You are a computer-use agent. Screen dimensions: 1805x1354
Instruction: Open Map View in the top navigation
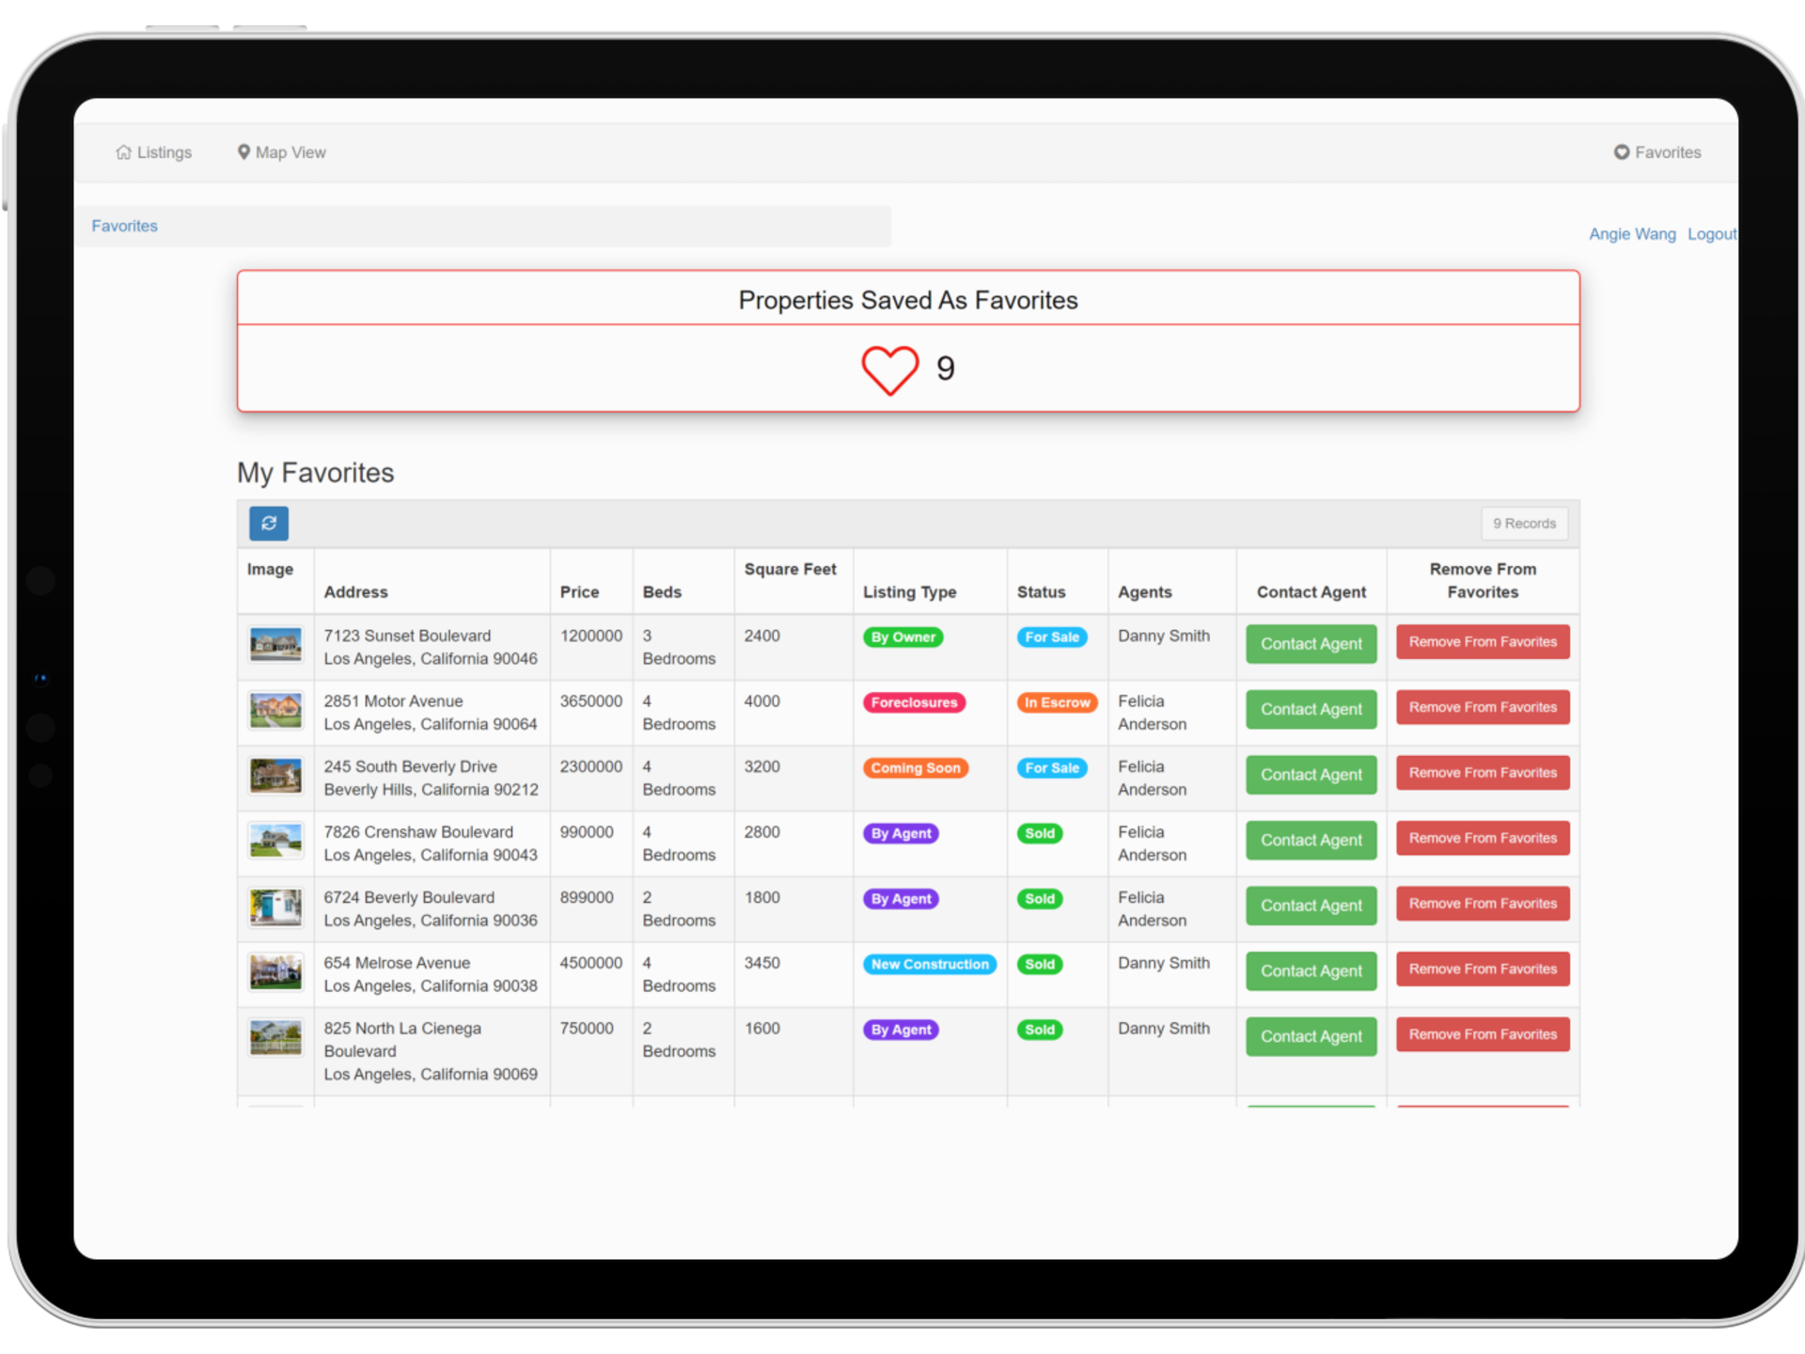click(x=282, y=152)
